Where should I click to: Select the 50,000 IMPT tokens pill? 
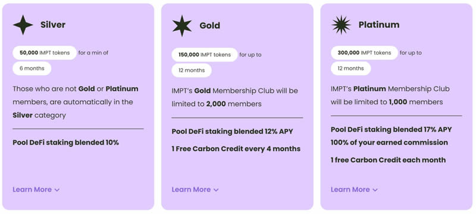(x=45, y=53)
